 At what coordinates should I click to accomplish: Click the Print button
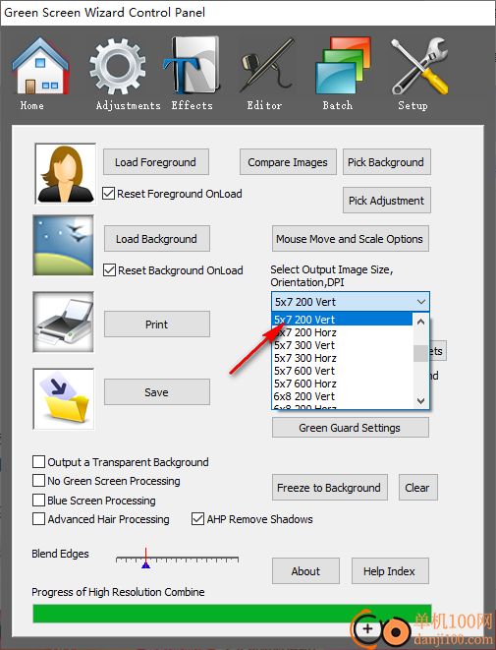pos(157,325)
